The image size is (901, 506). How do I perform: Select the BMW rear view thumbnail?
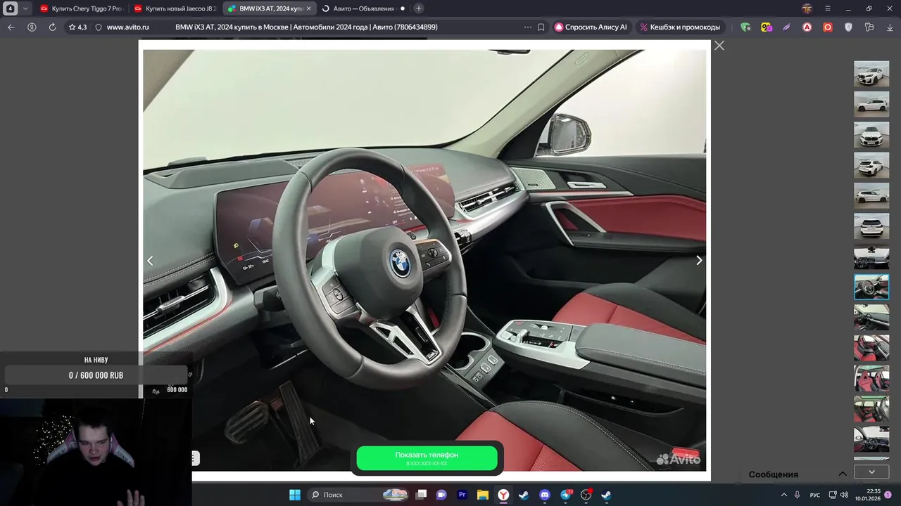[871, 226]
